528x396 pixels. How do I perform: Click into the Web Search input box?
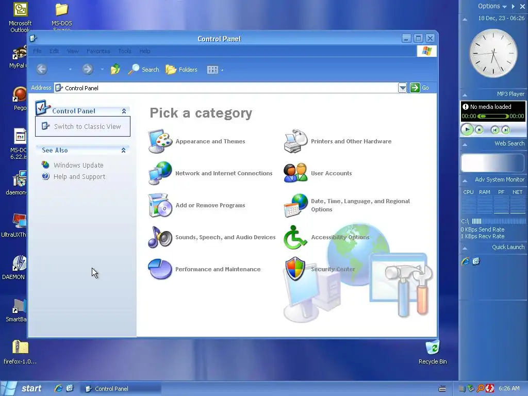click(x=492, y=163)
